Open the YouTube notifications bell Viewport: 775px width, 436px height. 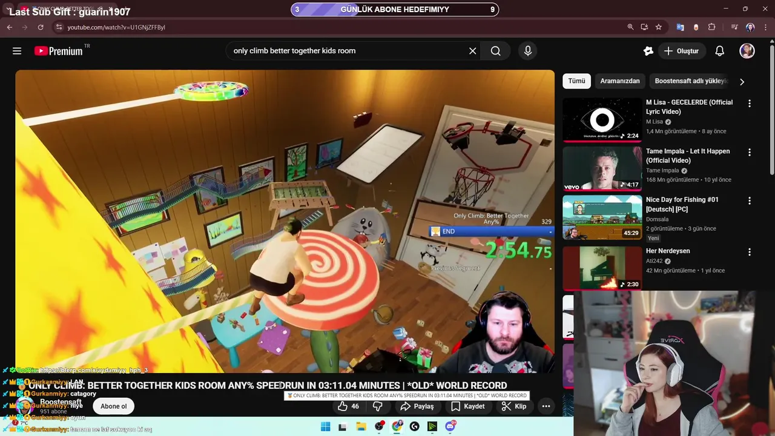(720, 51)
